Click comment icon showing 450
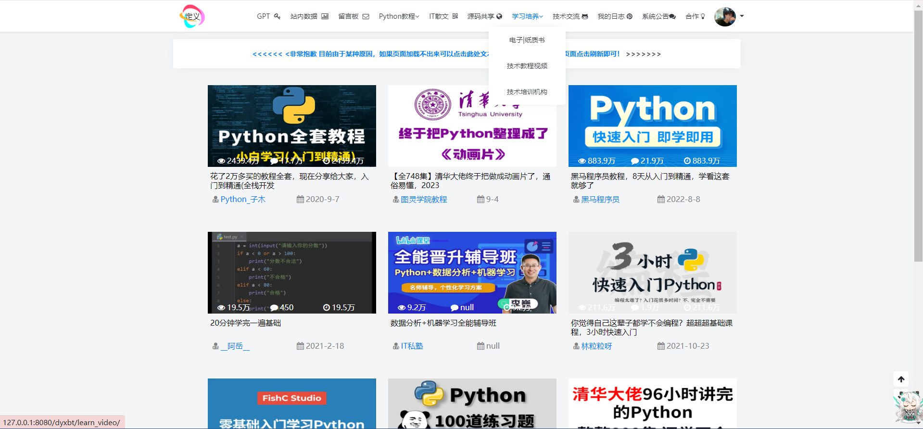 pos(274,307)
